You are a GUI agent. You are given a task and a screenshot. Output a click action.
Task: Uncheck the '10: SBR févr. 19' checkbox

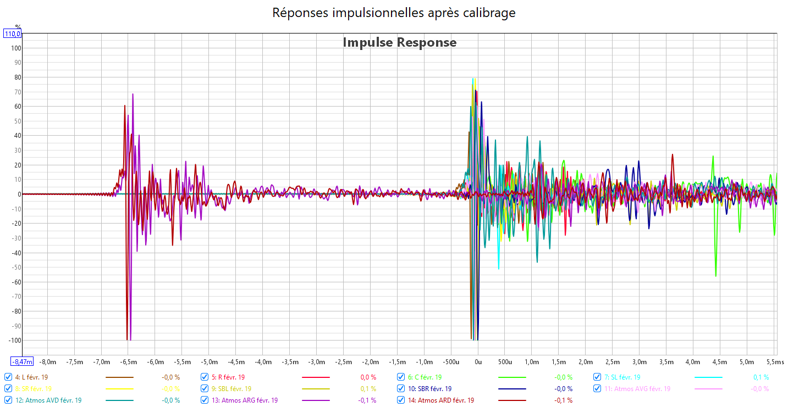tap(401, 389)
